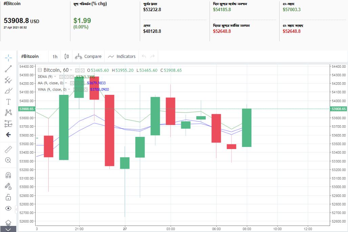Click the left arrow back icon

(8, 134)
